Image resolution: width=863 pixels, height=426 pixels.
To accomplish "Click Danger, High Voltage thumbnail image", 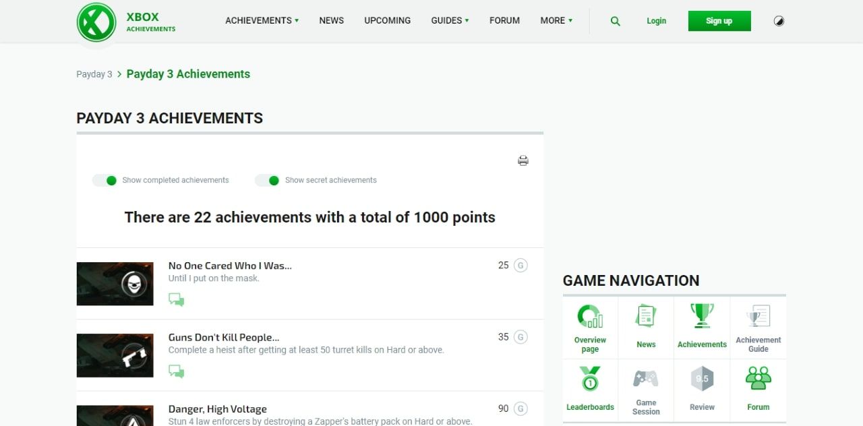I will point(115,416).
